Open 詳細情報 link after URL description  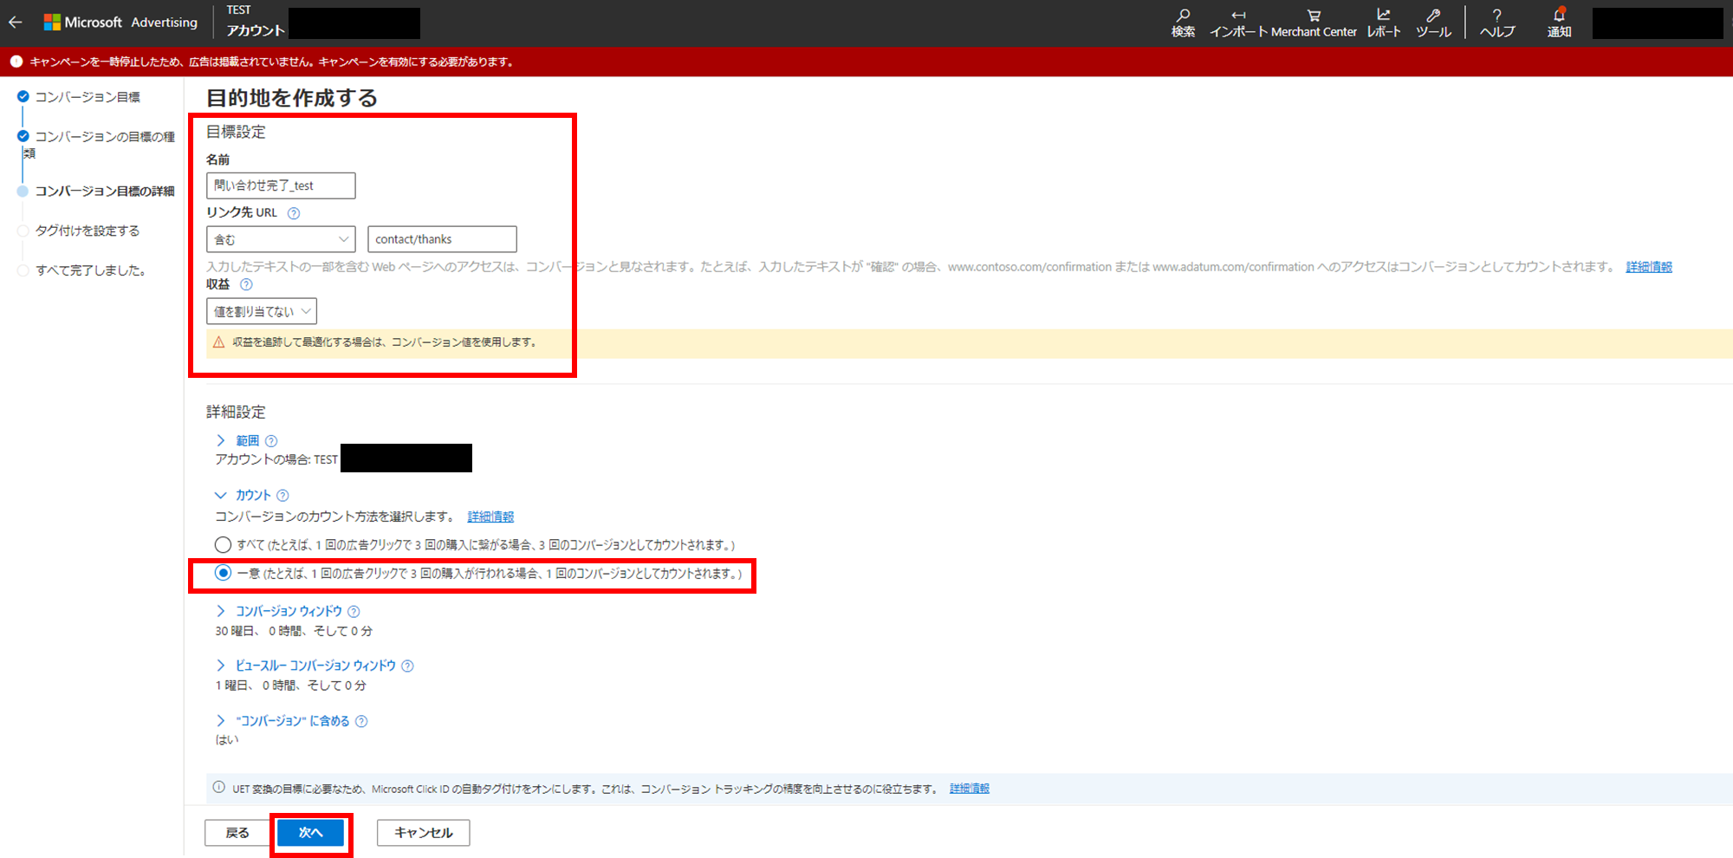click(1649, 267)
